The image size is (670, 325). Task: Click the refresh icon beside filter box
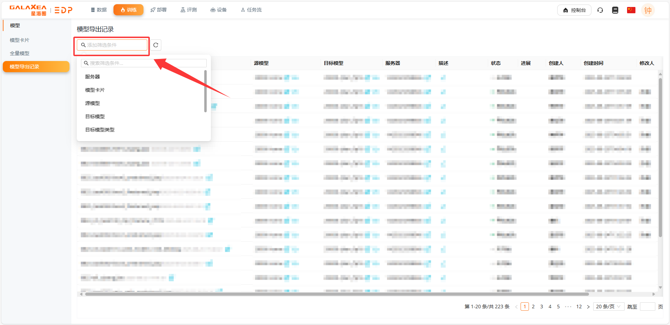tap(156, 45)
